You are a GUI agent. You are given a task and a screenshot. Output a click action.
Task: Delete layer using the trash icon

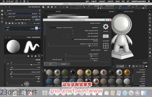tap(6, 23)
